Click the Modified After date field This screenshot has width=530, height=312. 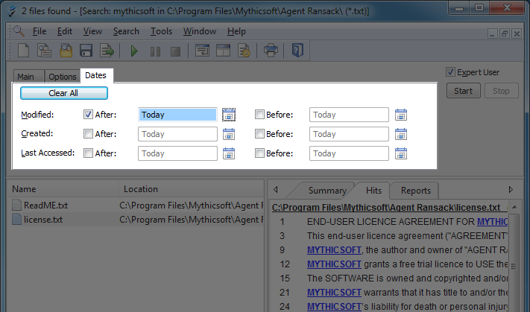pos(177,115)
